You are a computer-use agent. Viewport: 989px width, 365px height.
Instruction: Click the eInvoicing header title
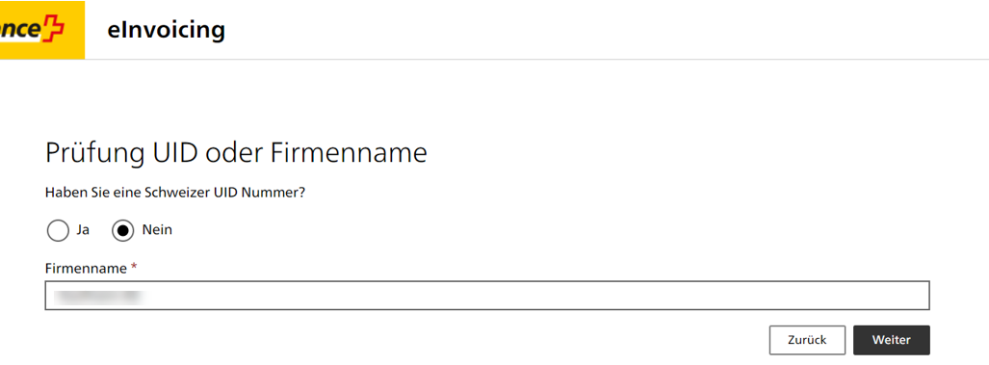click(x=166, y=30)
